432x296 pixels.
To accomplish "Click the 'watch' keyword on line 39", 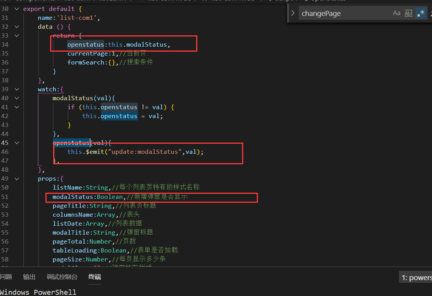I will [47, 89].
